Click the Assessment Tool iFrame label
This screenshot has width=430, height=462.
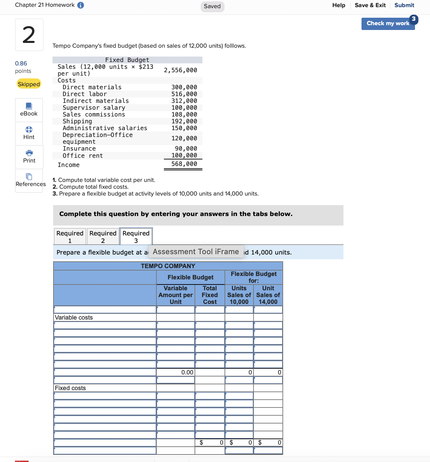(196, 252)
